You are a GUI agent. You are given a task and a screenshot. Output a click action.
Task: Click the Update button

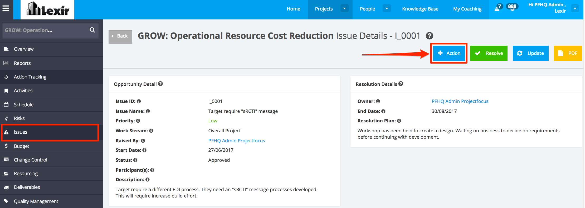[531, 53]
